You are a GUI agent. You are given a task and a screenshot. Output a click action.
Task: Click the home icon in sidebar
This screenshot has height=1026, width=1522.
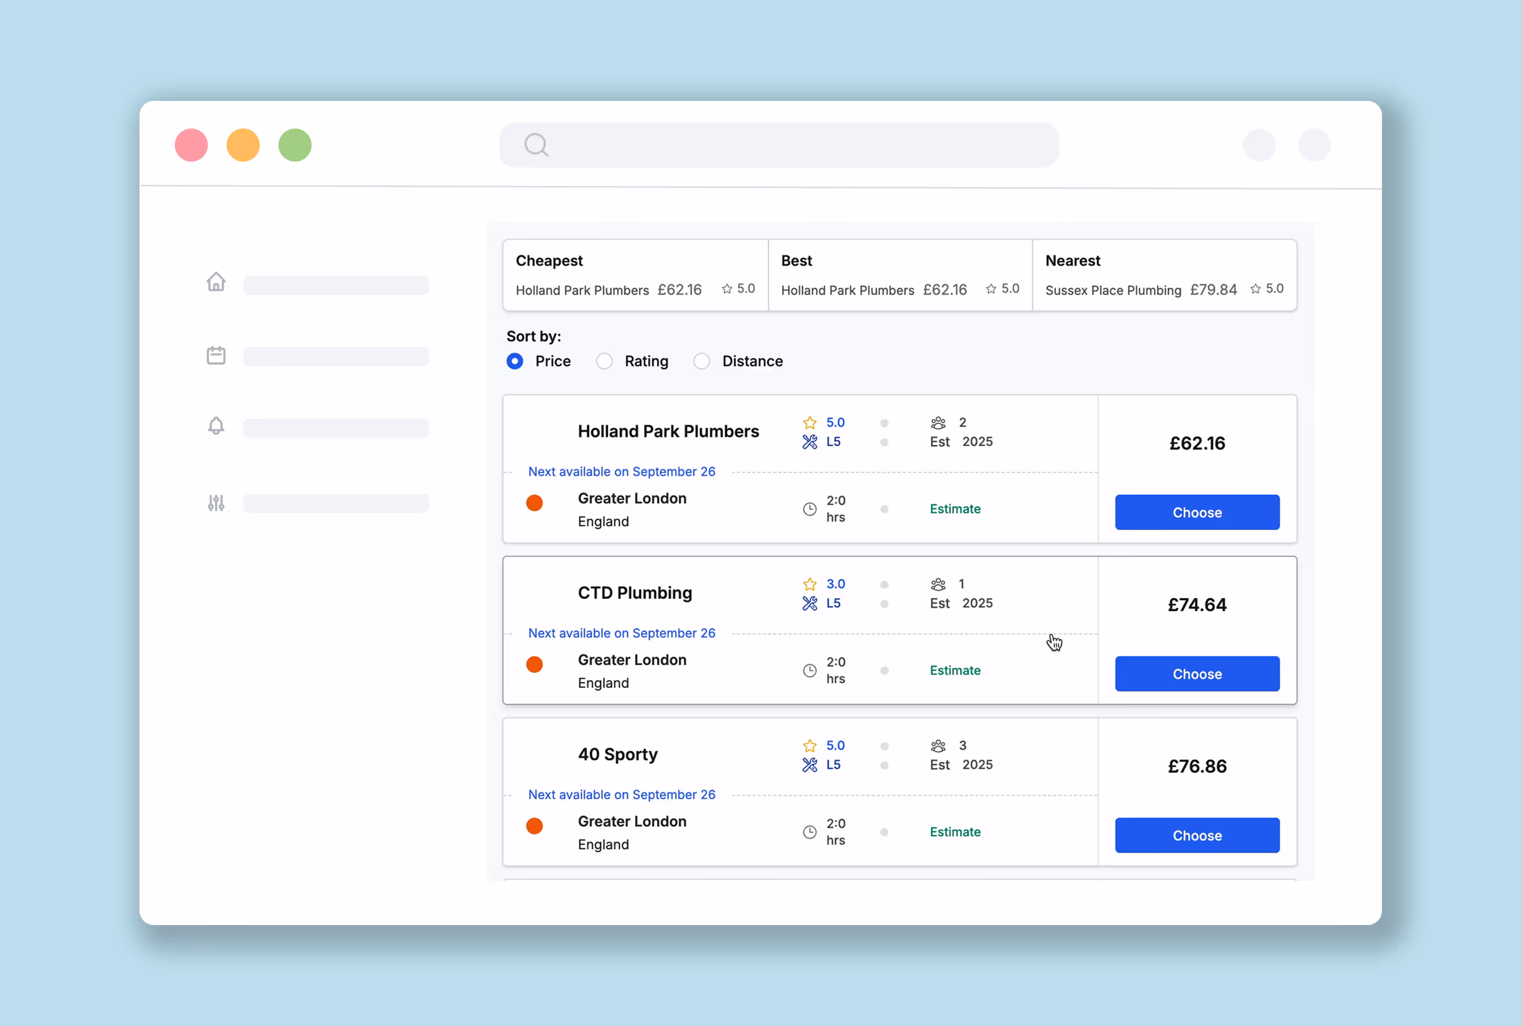coord(216,282)
